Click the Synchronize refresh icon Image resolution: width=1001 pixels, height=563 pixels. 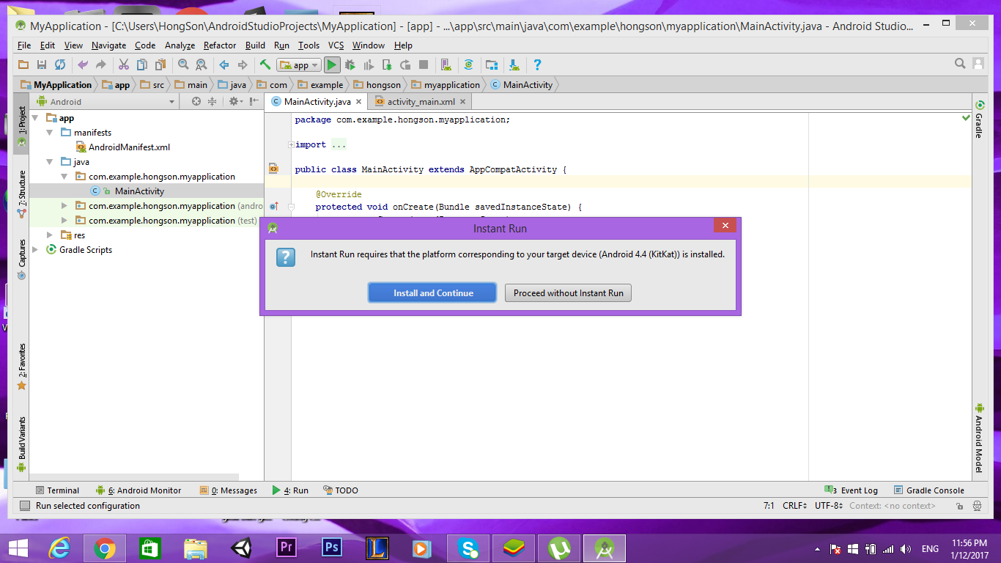(60, 65)
